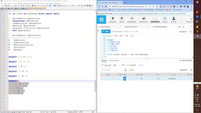Click the Paste icon in Notepad++ toolbar

coord(24,6)
